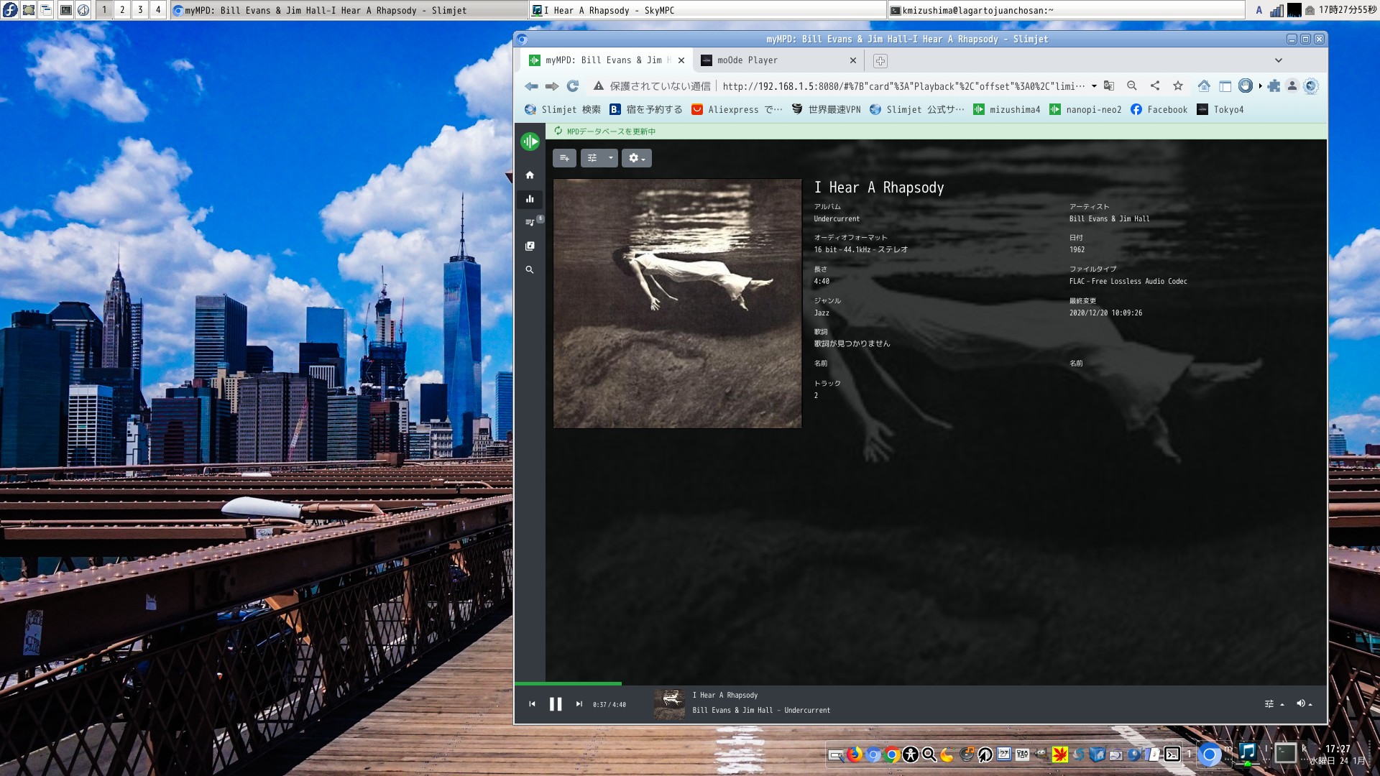Open the myMPD home view
Viewport: 1380px width, 776px height.
(x=530, y=175)
